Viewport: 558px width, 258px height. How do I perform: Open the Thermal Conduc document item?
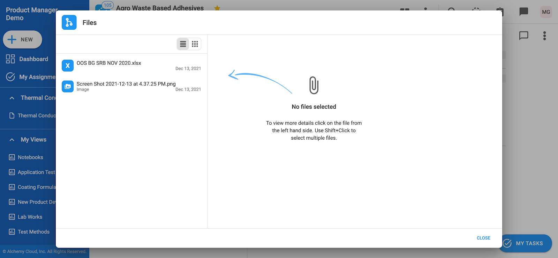[x=37, y=116]
